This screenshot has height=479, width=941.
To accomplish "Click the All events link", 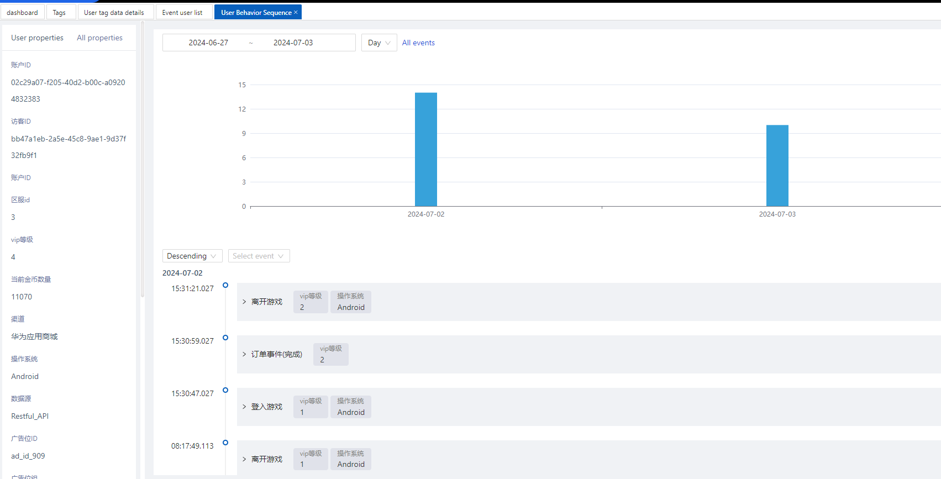I will pos(418,43).
